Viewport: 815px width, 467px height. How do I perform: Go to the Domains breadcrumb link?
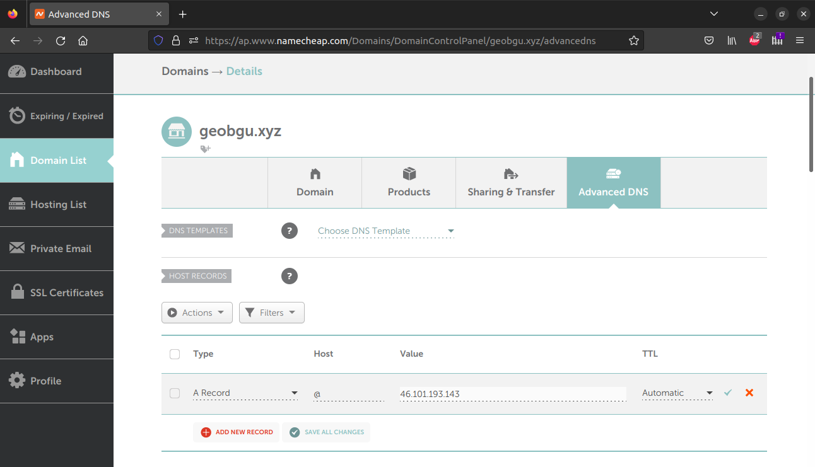pos(185,71)
